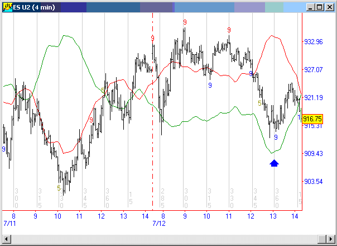
Task: Click the yellow 5 count at 7/11 low
Action: (59, 188)
